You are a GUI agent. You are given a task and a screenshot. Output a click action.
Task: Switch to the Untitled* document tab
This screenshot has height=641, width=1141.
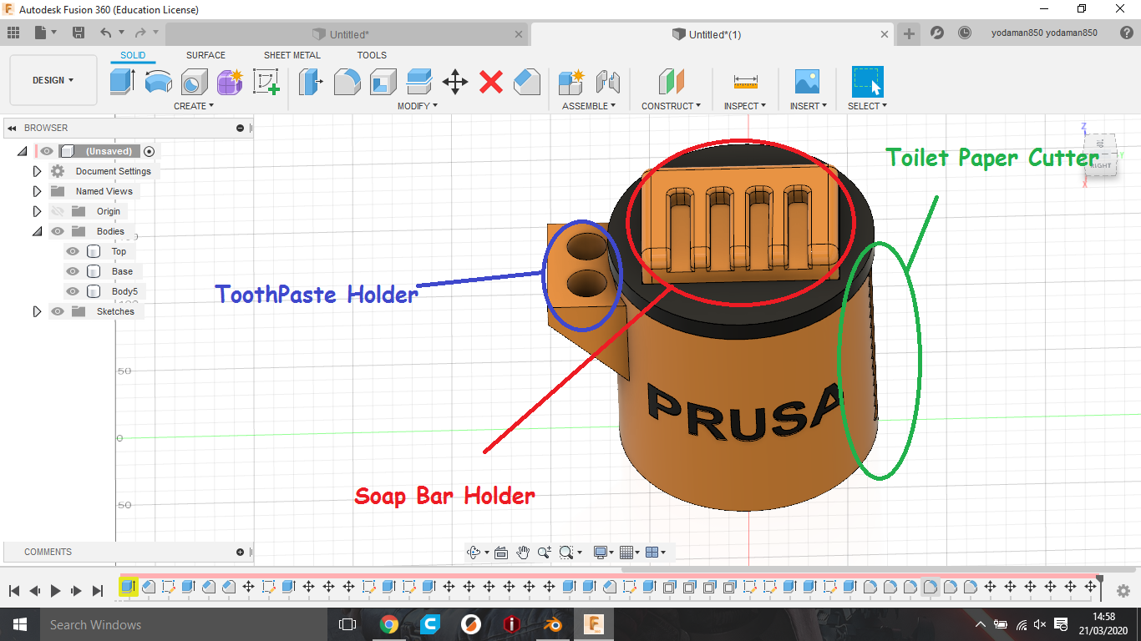click(x=347, y=34)
